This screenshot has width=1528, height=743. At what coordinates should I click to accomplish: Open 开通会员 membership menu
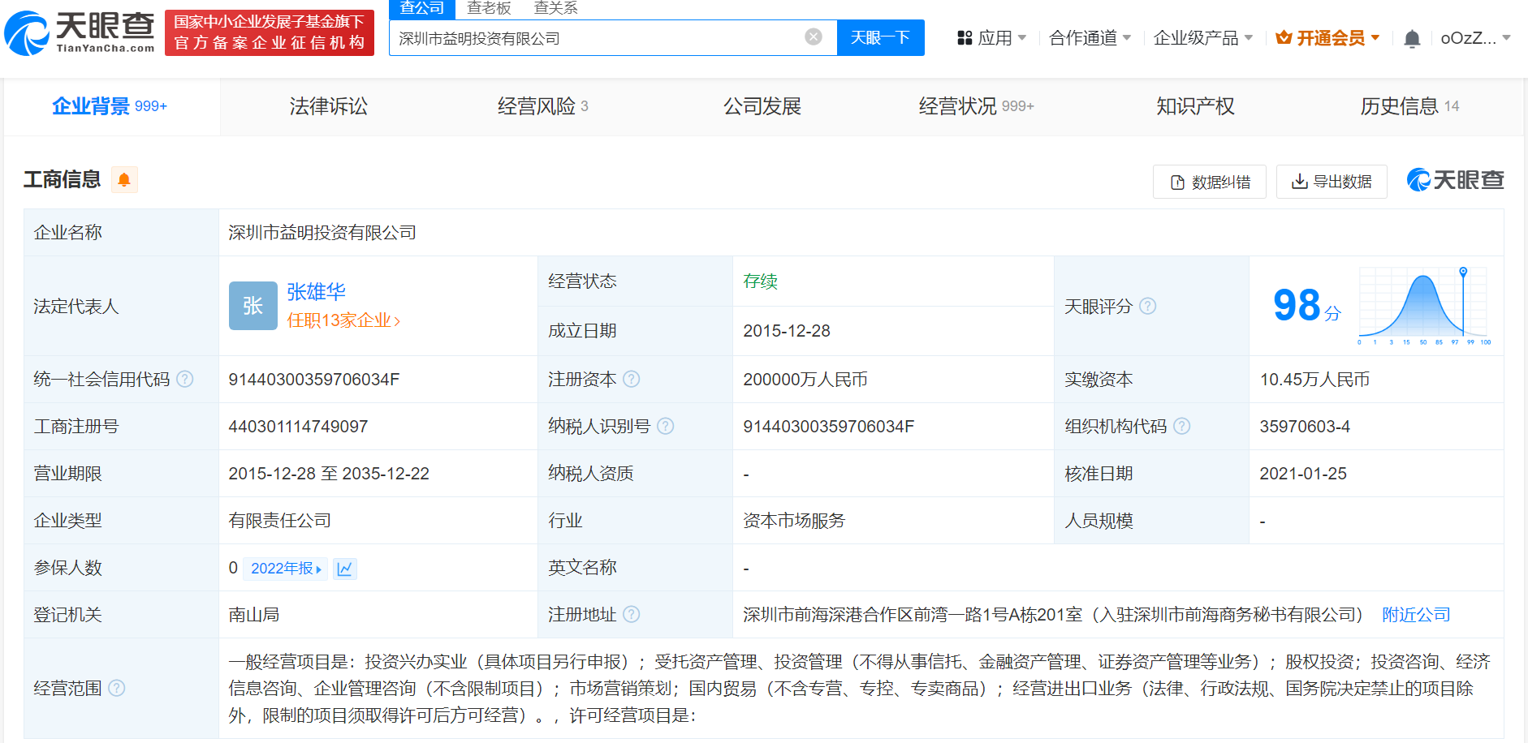(x=1327, y=38)
